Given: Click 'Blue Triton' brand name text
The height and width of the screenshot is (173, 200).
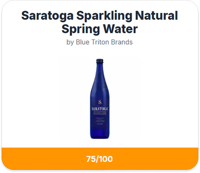Looking at the screenshot, I should point(92,42).
